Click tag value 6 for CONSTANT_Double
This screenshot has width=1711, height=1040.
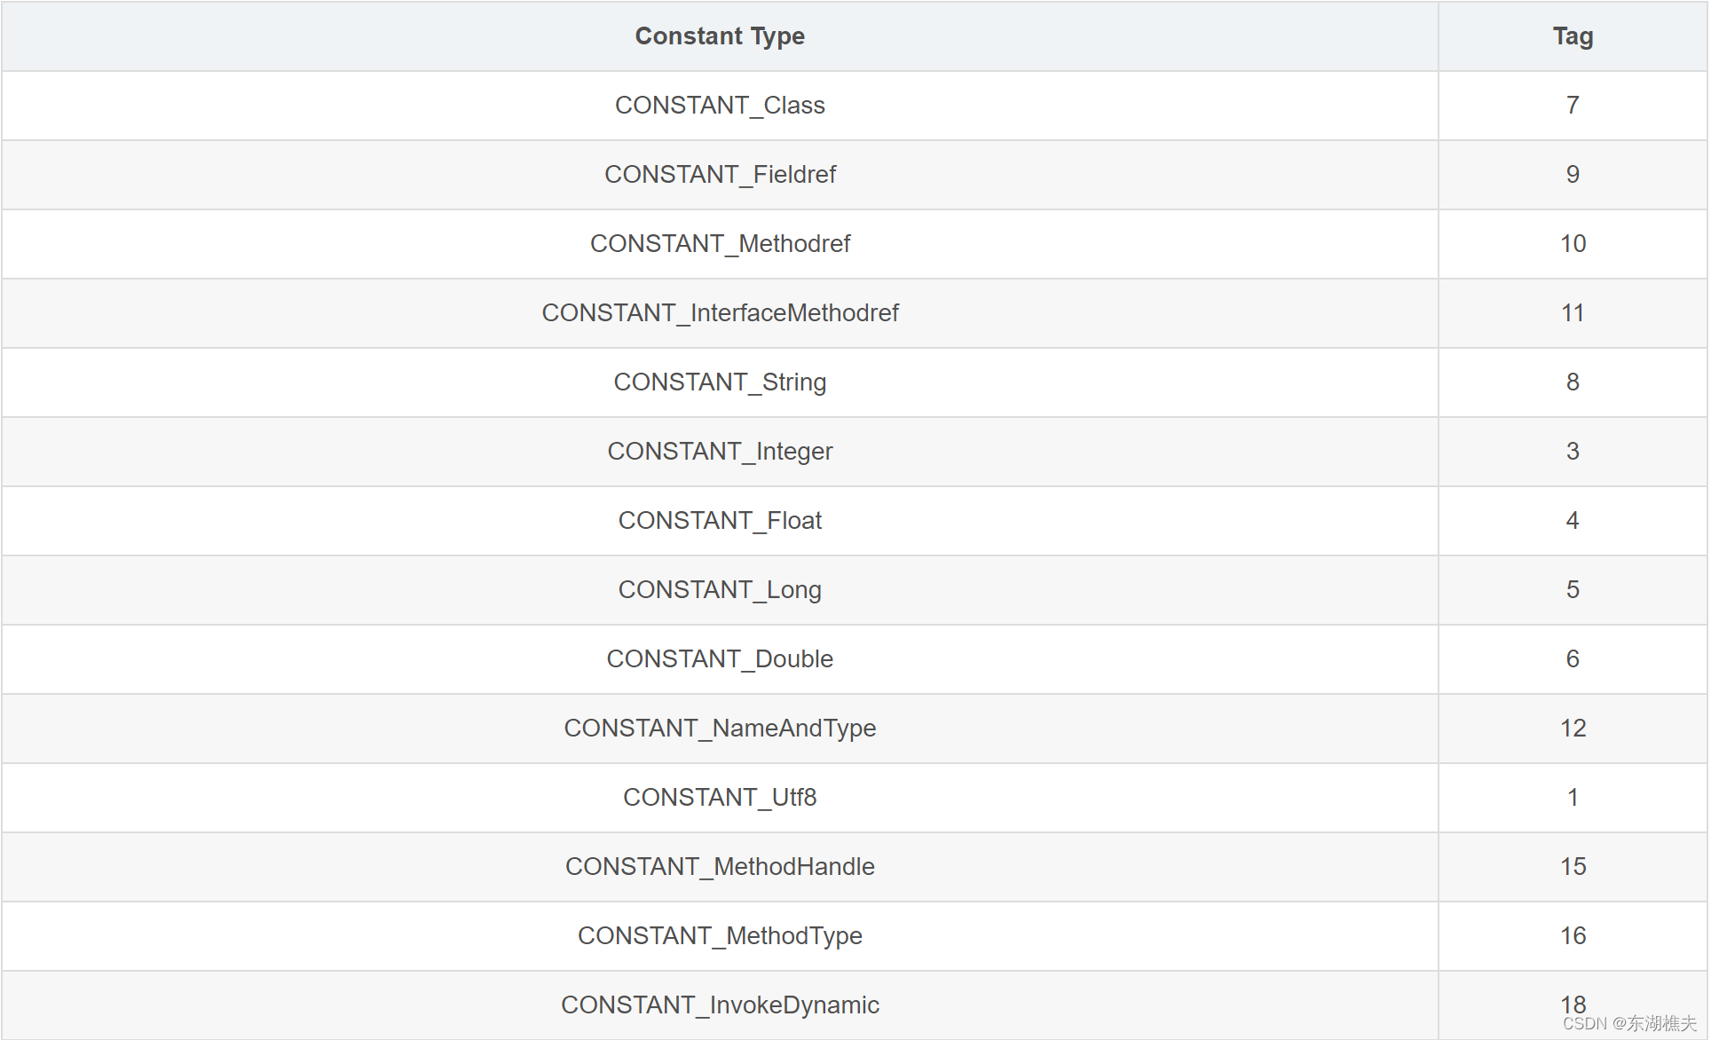(1573, 659)
